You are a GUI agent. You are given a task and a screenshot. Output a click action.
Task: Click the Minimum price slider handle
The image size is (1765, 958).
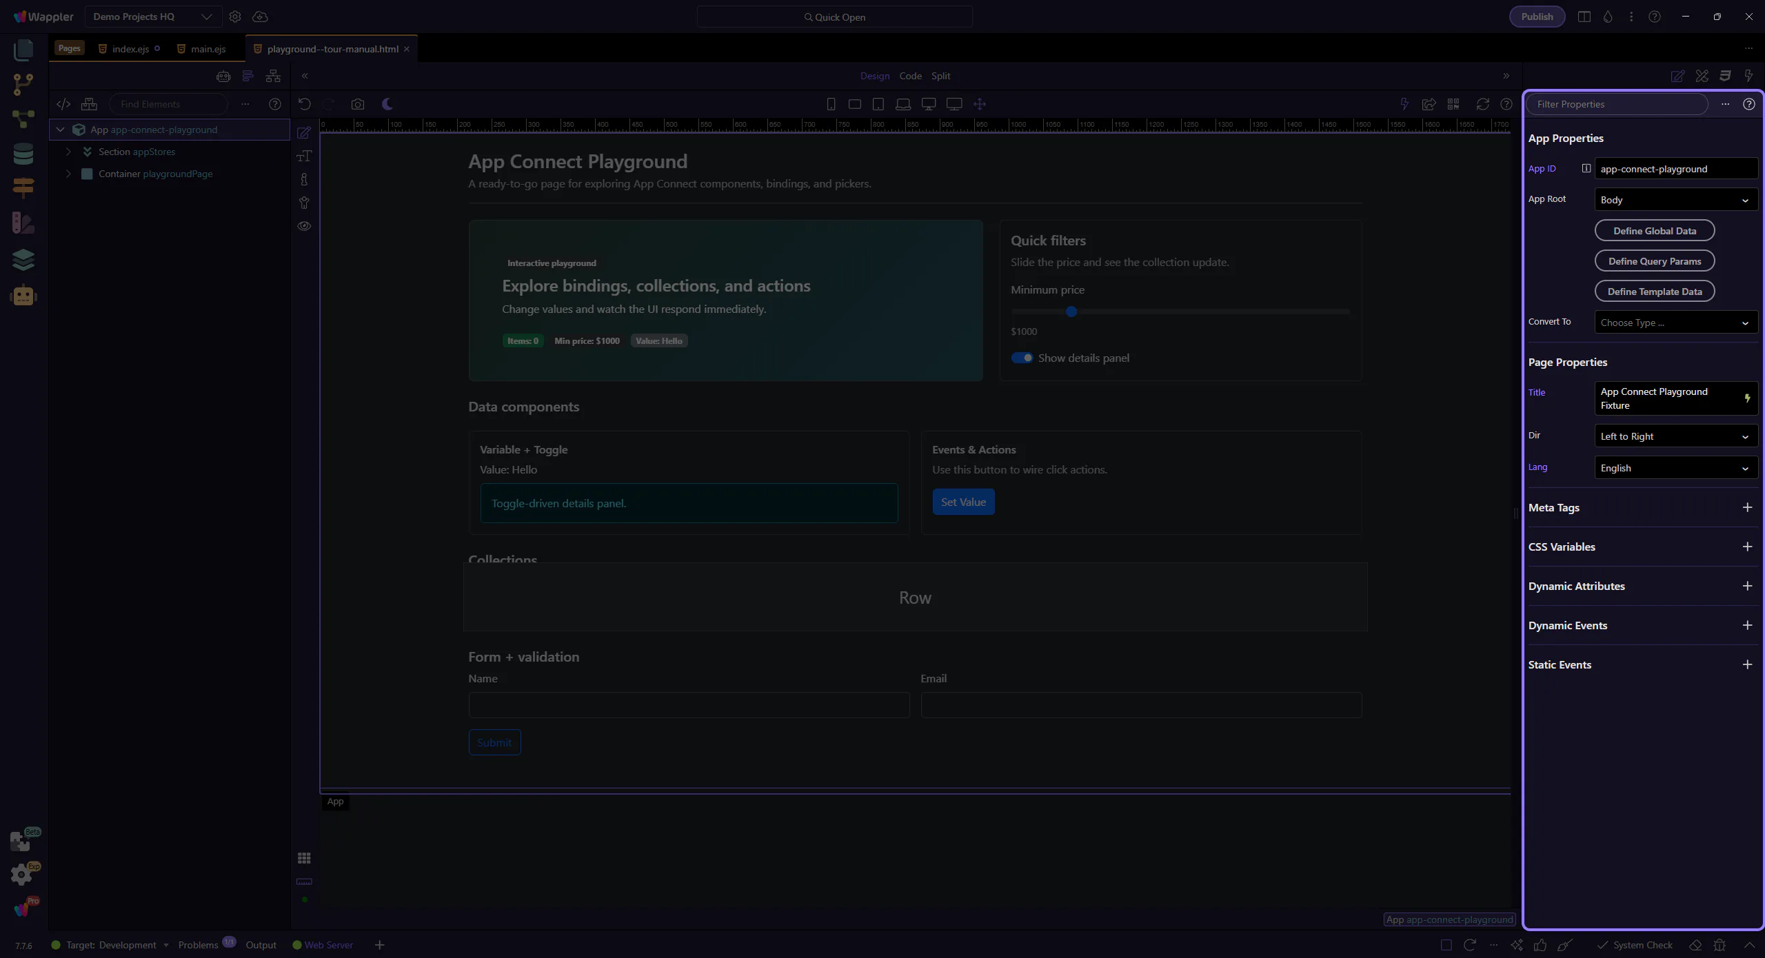(1071, 312)
